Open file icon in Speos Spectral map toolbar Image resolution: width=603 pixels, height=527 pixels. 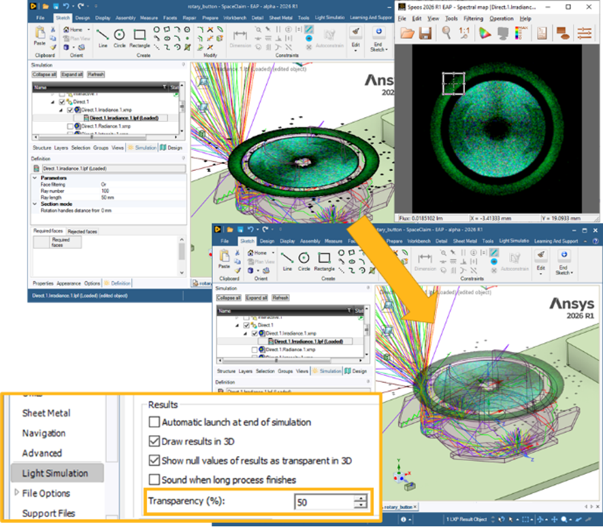407,33
